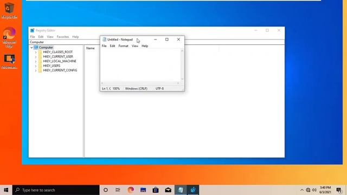The height and width of the screenshot is (195, 347).
Task: Click Notepad vertical scrollbar down arrow
Action: point(182,79)
